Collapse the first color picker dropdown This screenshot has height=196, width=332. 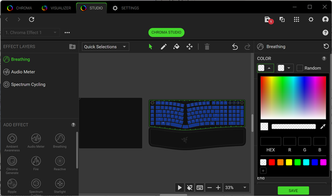(x=265, y=68)
